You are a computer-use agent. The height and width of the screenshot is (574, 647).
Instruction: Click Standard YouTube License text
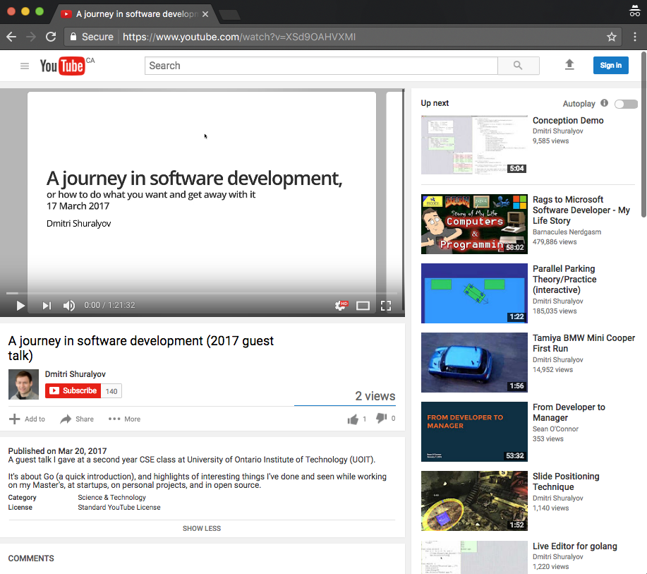[x=119, y=508]
